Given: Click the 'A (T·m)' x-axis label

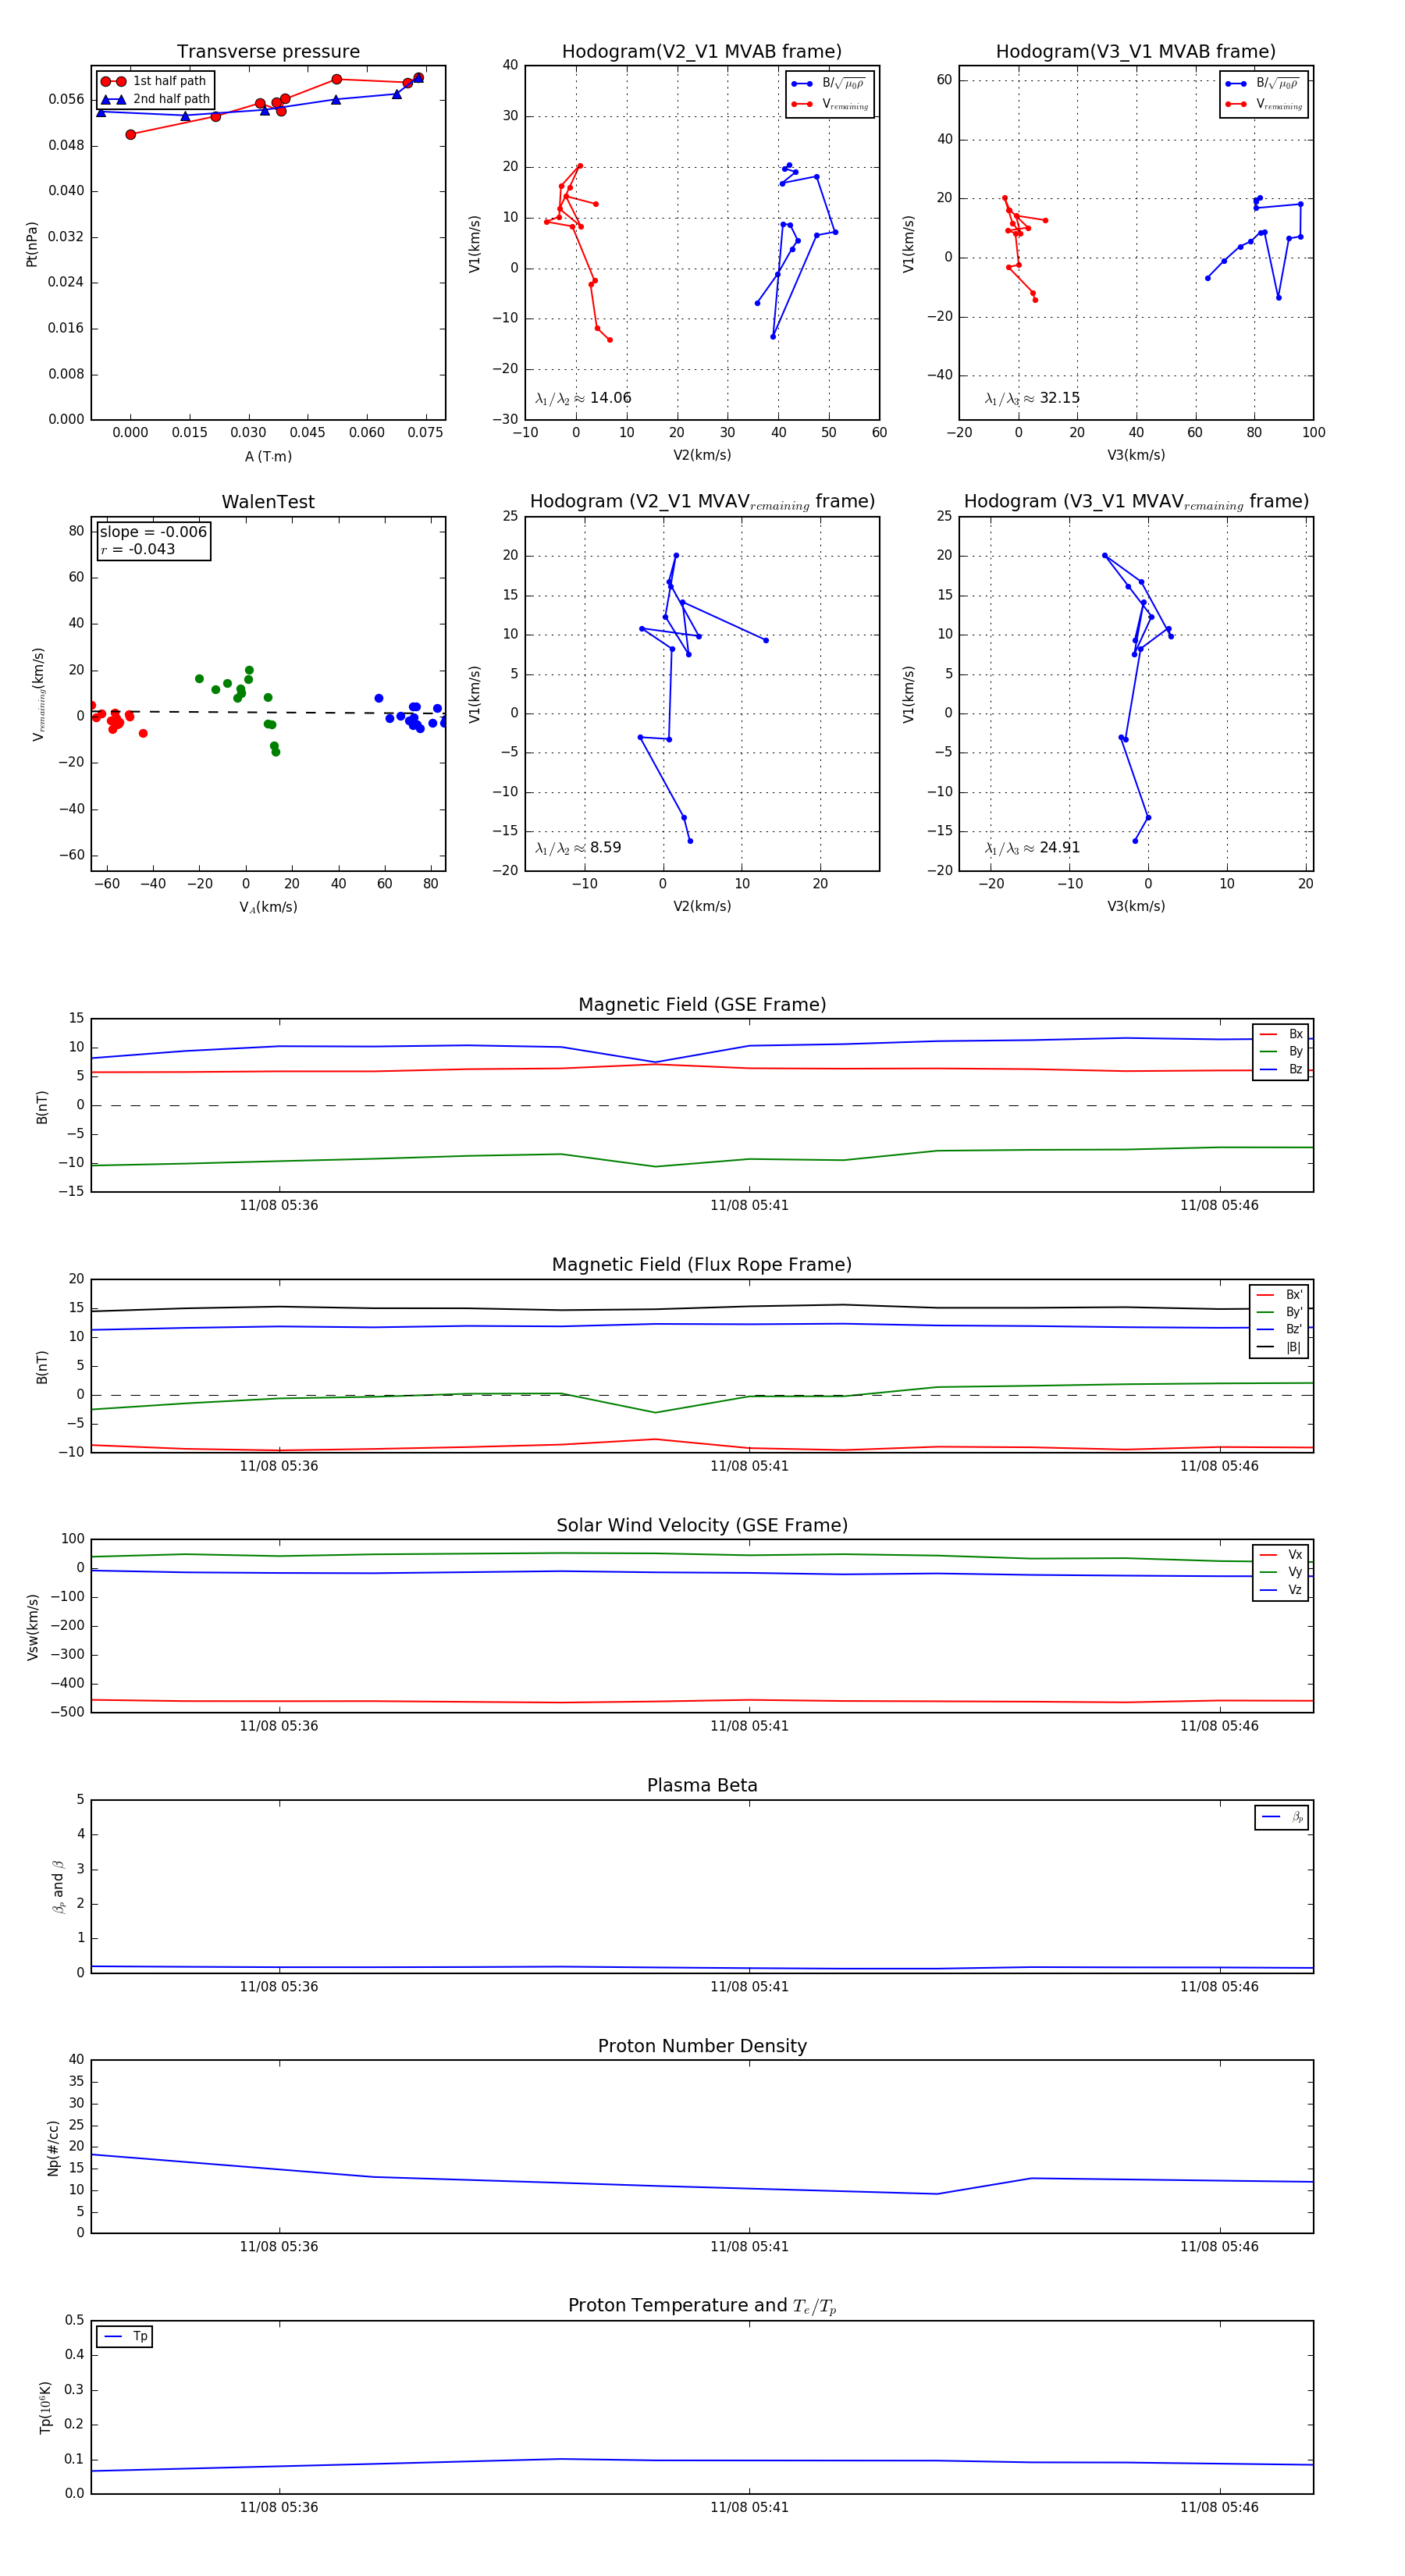Looking at the screenshot, I should click(x=268, y=456).
